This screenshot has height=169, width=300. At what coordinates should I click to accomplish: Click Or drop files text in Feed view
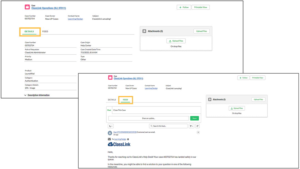pos(237,113)
